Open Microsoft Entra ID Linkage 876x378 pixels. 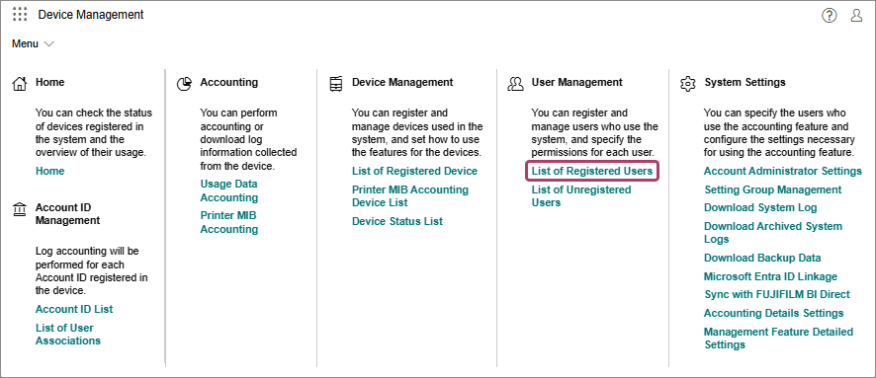[770, 276]
